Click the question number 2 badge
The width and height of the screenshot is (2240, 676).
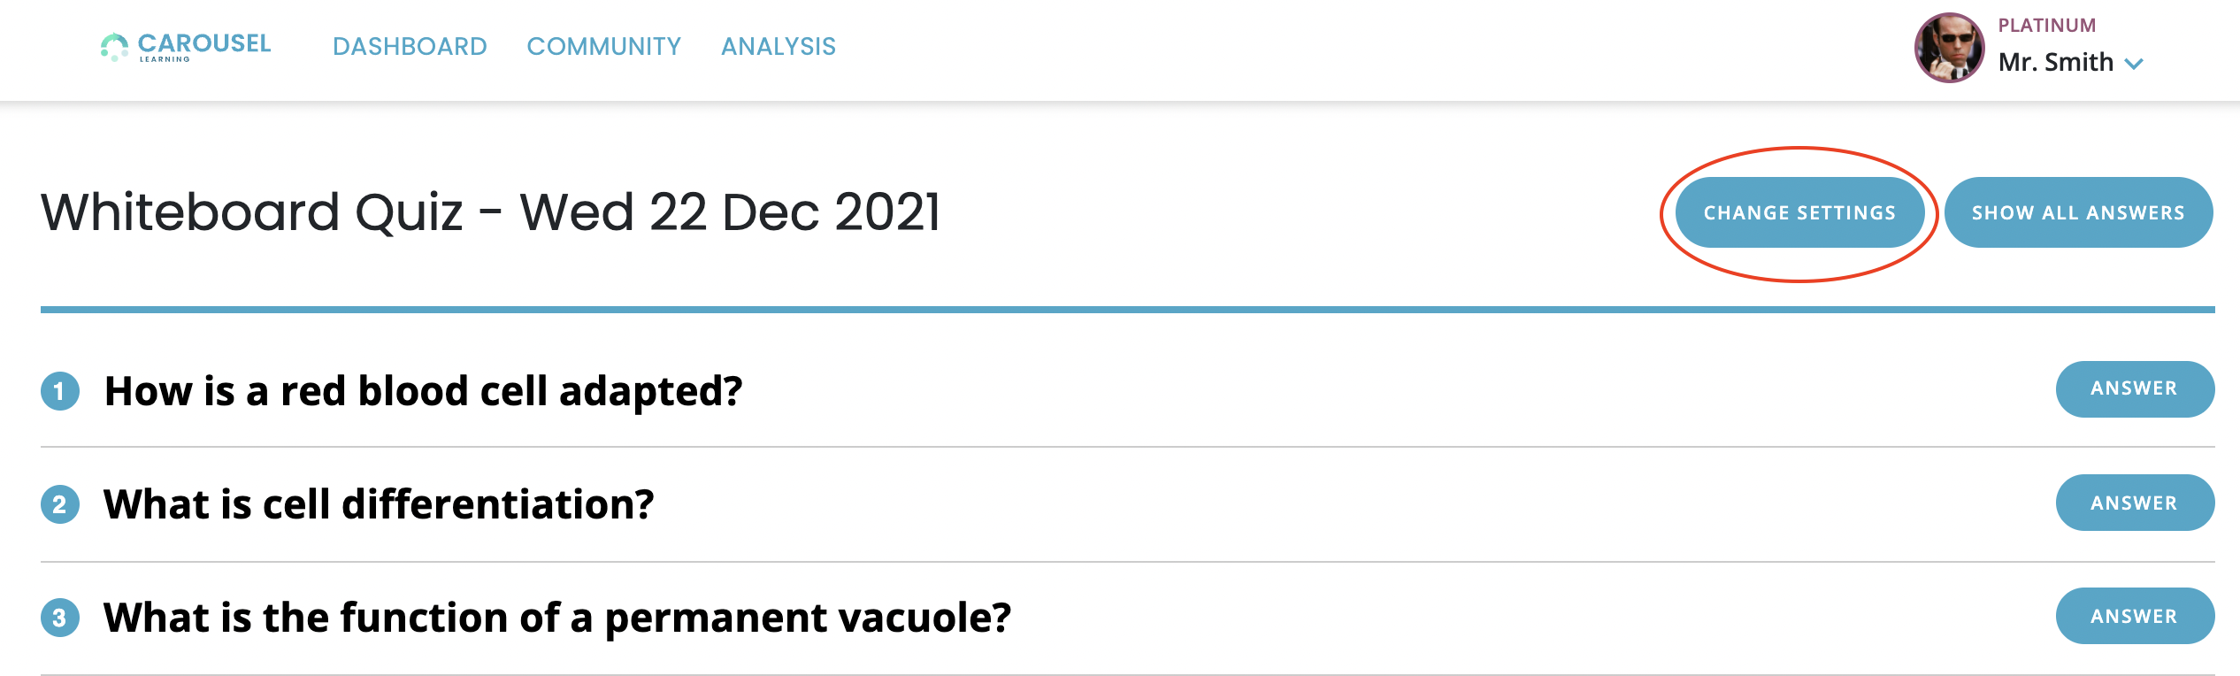pyautogui.click(x=60, y=504)
